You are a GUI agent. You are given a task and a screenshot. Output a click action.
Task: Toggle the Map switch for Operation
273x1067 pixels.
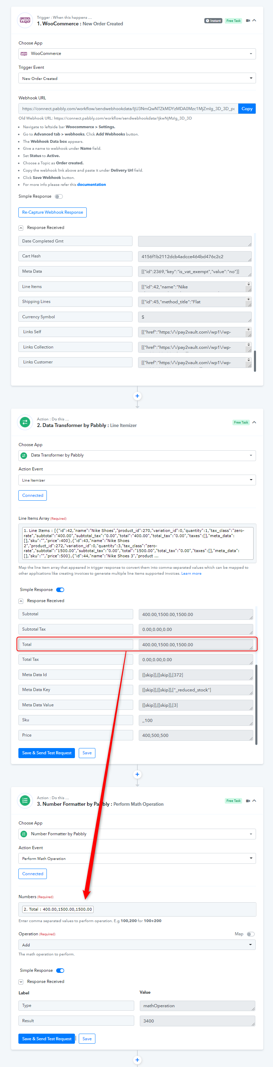pos(251,934)
